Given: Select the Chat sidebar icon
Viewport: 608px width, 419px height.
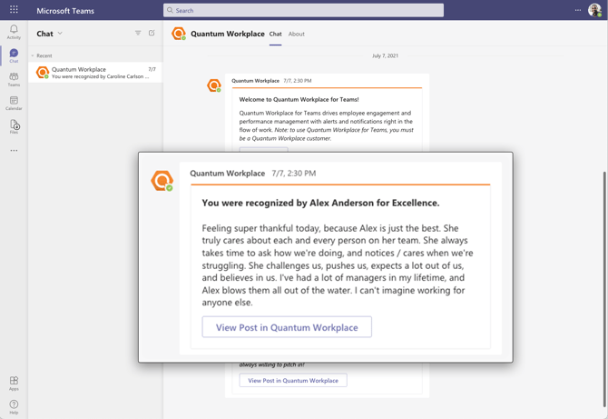Looking at the screenshot, I should click(x=14, y=55).
